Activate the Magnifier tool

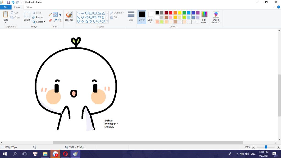(x=60, y=20)
